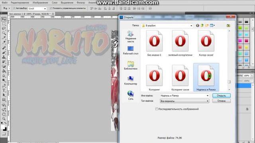
Task: Select the Blur tool
Action: tap(4, 76)
